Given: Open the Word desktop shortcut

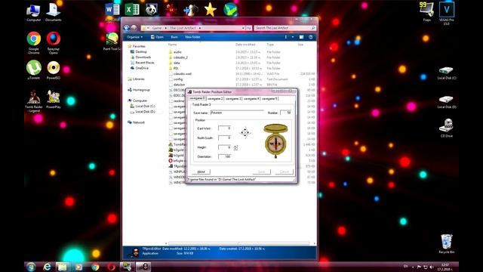Looking at the screenshot, I should tap(112, 11).
